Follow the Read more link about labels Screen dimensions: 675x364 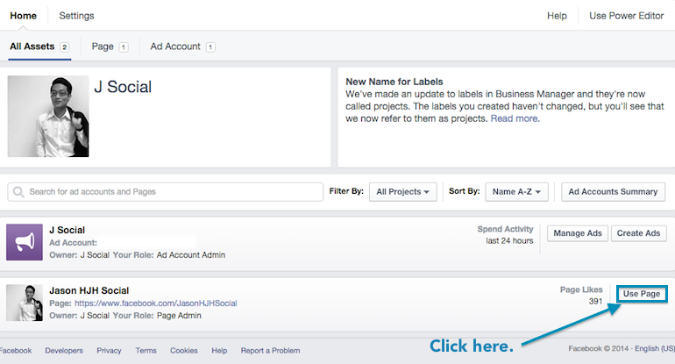tap(514, 118)
